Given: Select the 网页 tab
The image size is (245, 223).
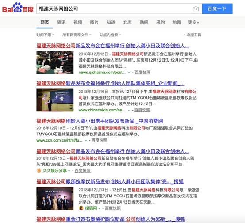Looking at the screenshot, I should pyautogui.click(x=45, y=23).
